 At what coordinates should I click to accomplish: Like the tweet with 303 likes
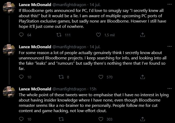click(100, 119)
